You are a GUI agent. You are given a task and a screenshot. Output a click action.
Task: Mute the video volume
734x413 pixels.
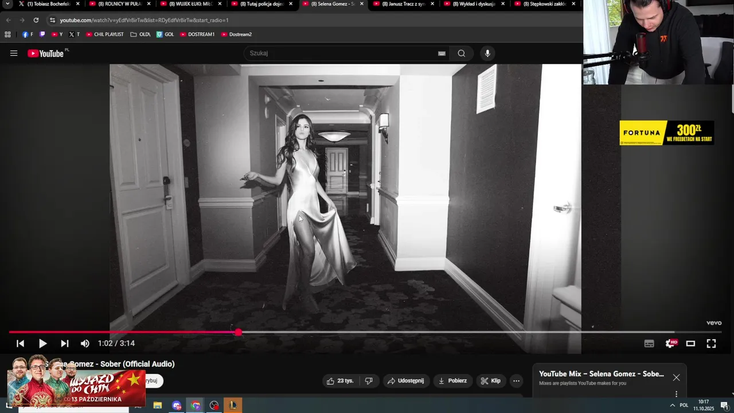click(85, 344)
